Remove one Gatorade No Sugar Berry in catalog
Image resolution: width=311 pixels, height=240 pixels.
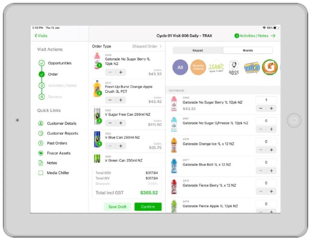(x=261, y=108)
